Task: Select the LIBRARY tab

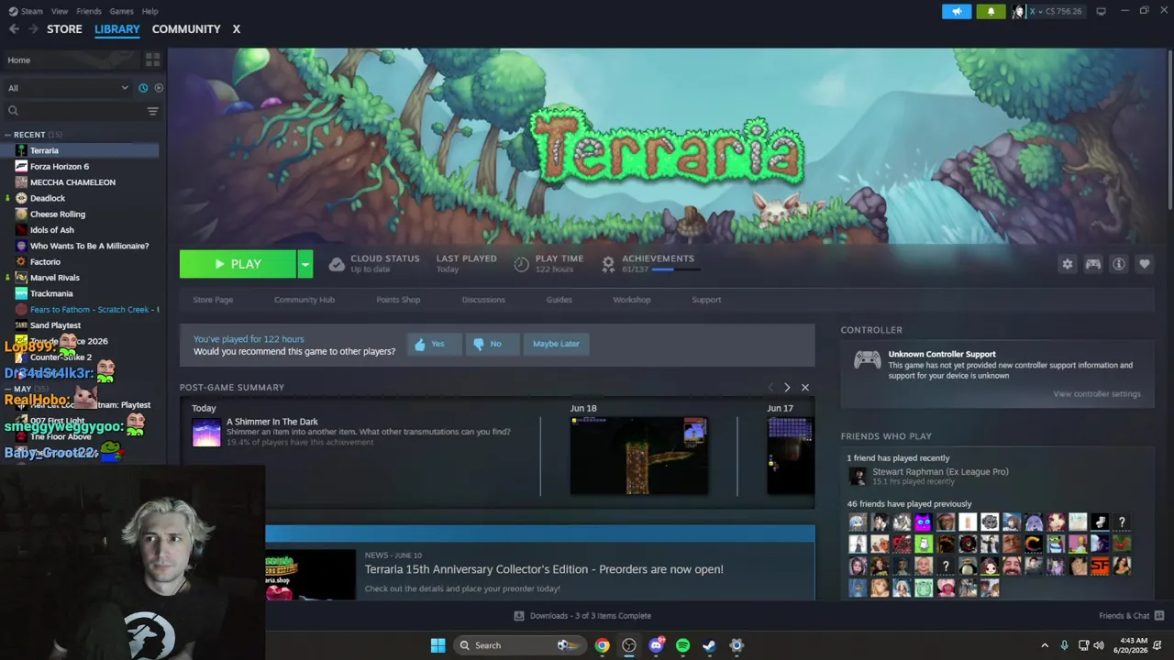Action: coord(117,29)
